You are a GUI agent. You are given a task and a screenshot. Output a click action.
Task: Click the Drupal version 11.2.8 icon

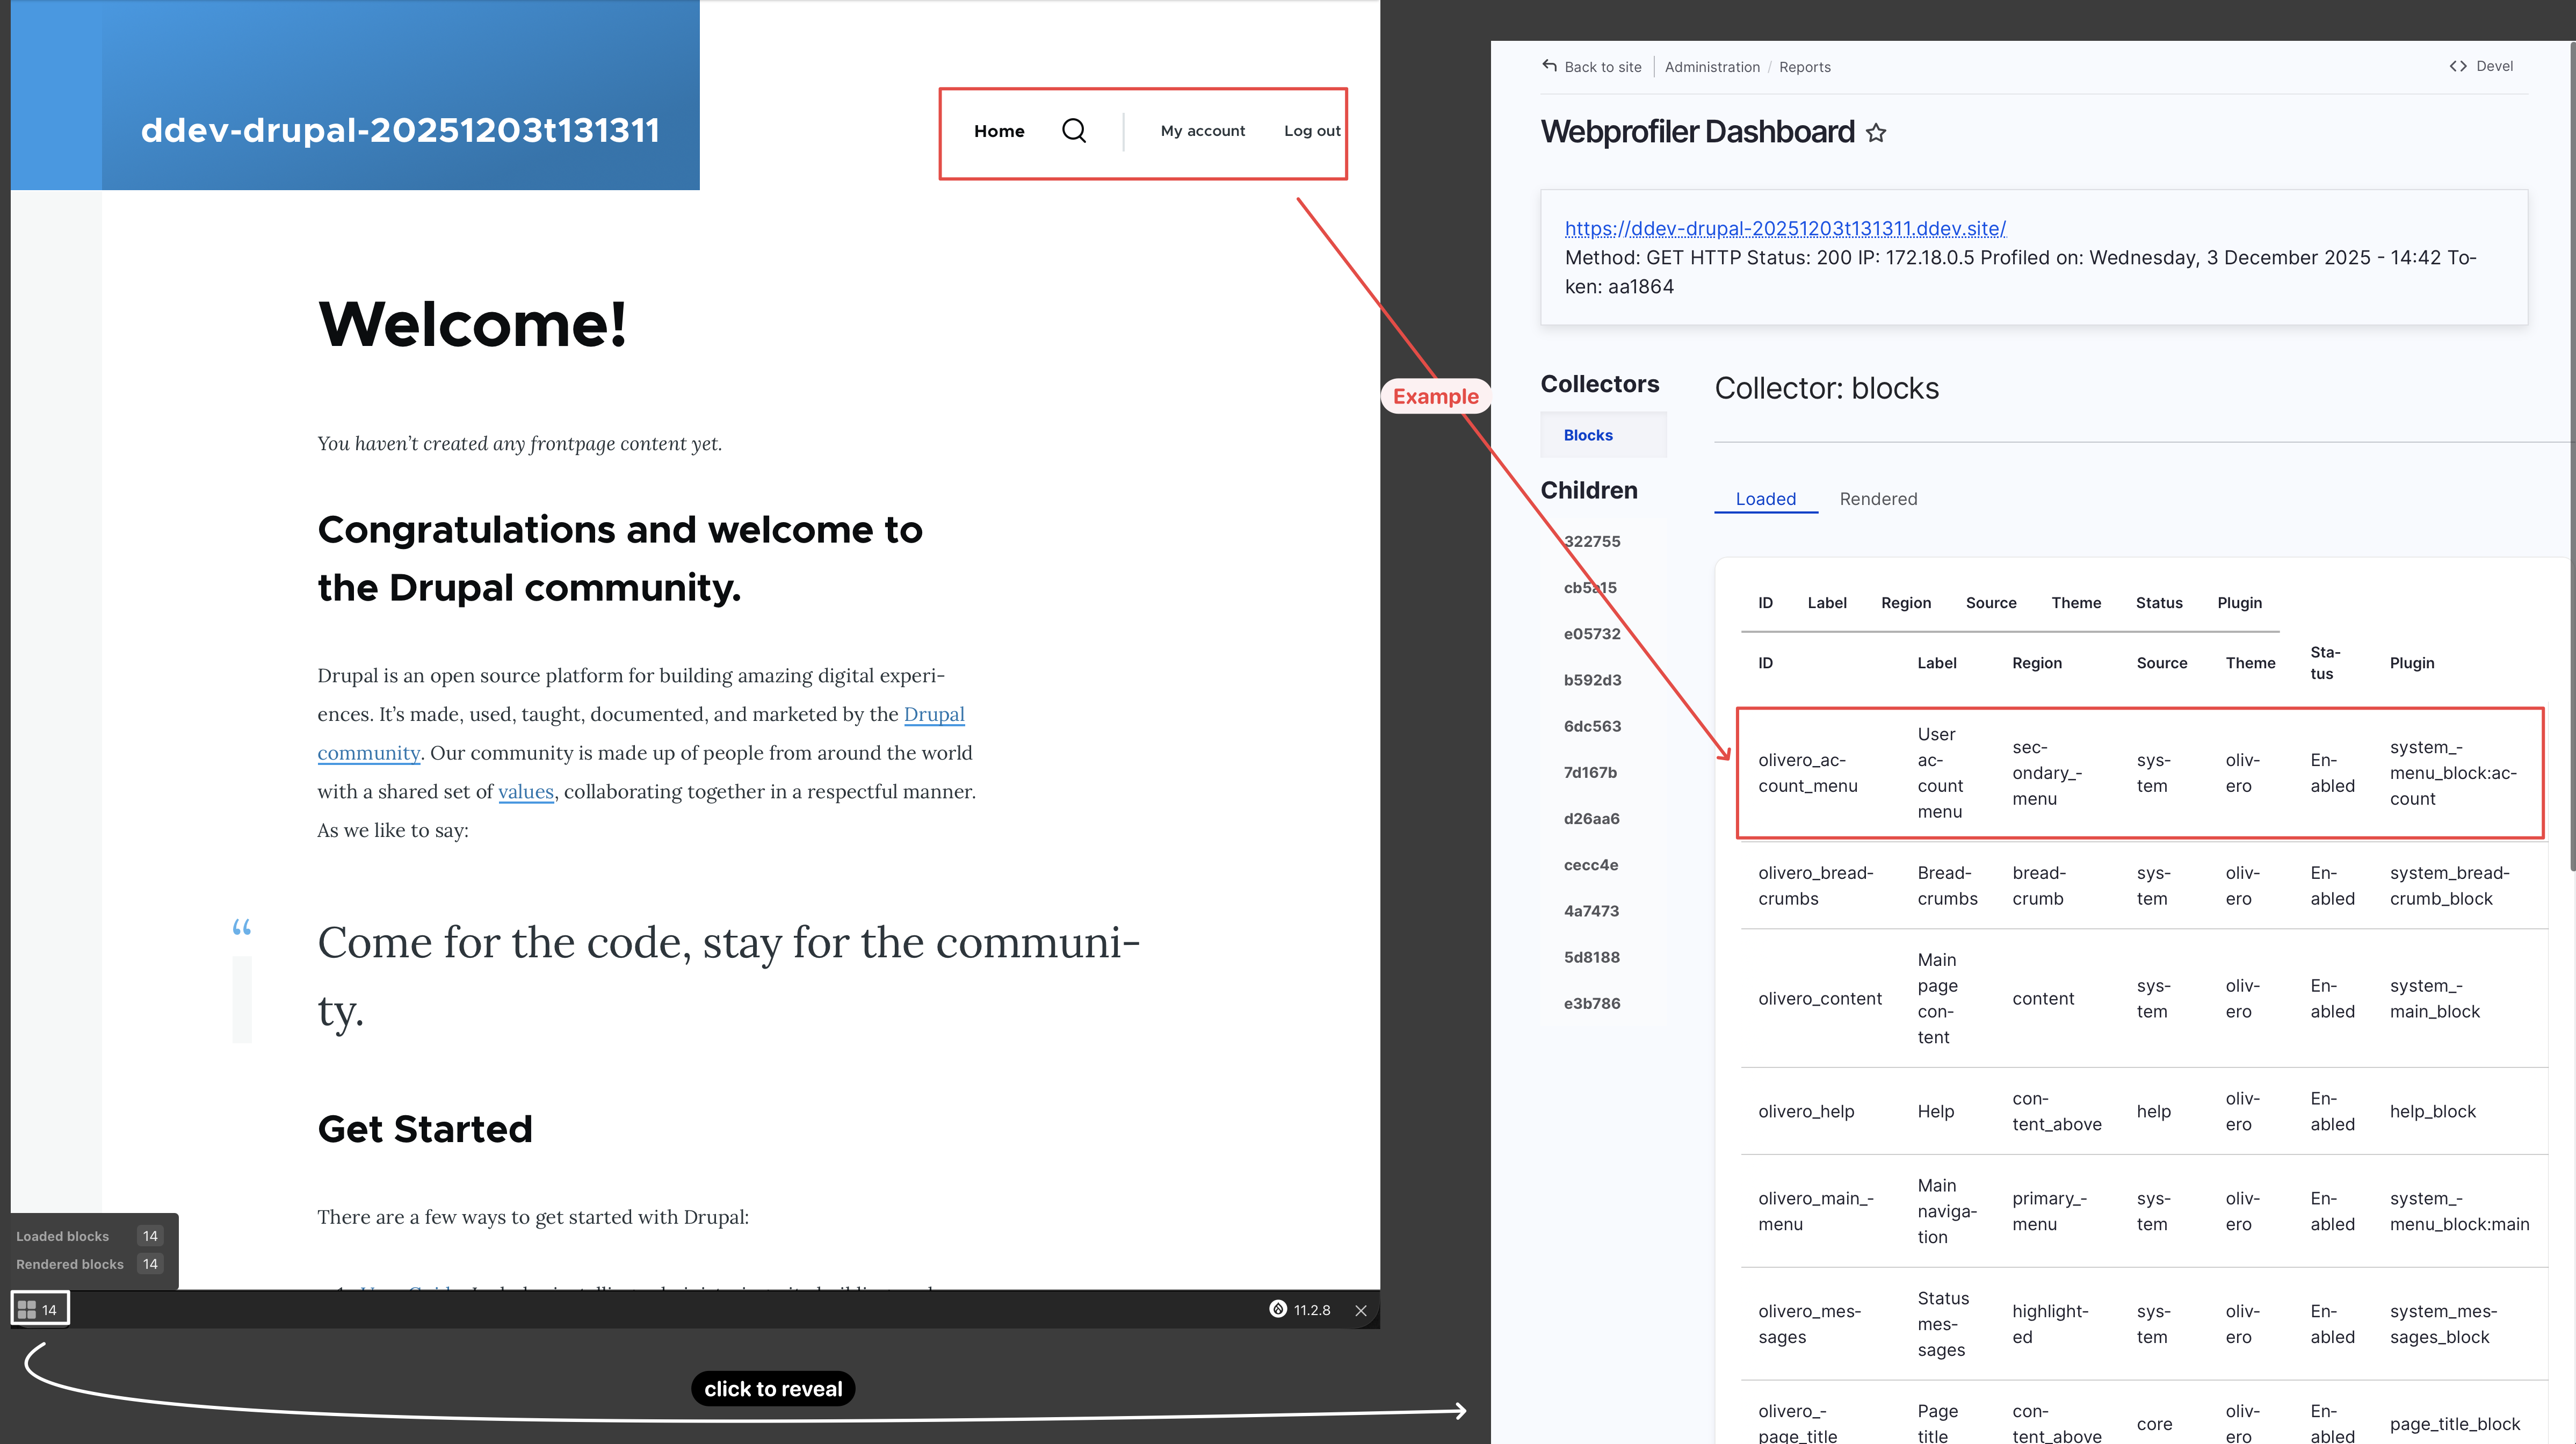tap(1278, 1309)
